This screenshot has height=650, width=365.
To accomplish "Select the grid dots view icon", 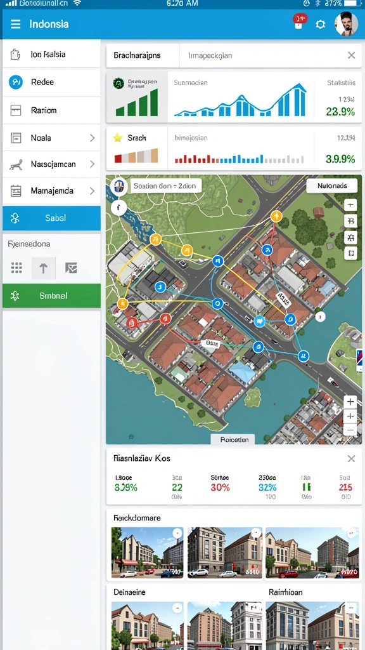I will [16, 268].
